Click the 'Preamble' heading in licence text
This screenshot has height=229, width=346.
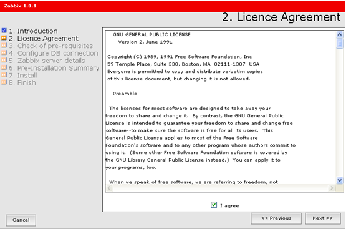pyautogui.click(x=125, y=94)
